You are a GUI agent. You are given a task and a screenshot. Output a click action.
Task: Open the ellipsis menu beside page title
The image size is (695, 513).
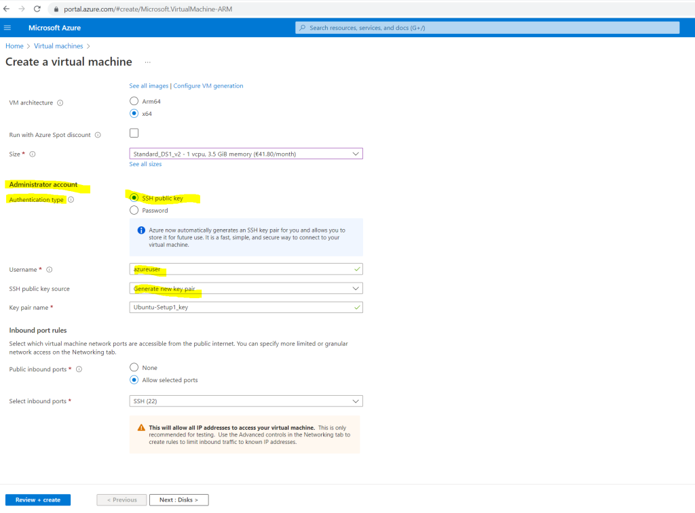pyautogui.click(x=147, y=62)
